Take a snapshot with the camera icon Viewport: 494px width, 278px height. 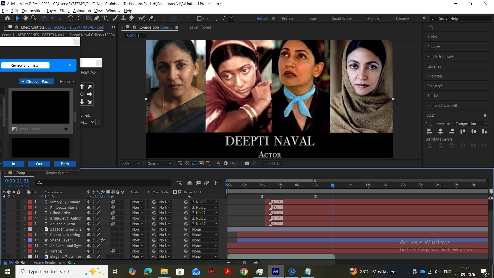(x=247, y=163)
